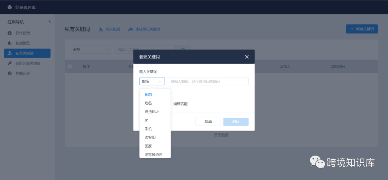The image size is (388, 180).
Task: Click the 添加时间 column header
Action: coord(337,66)
